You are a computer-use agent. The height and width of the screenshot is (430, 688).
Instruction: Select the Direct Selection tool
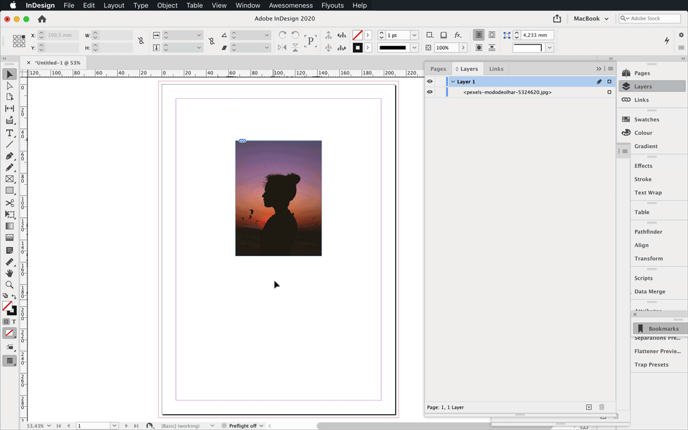10,85
